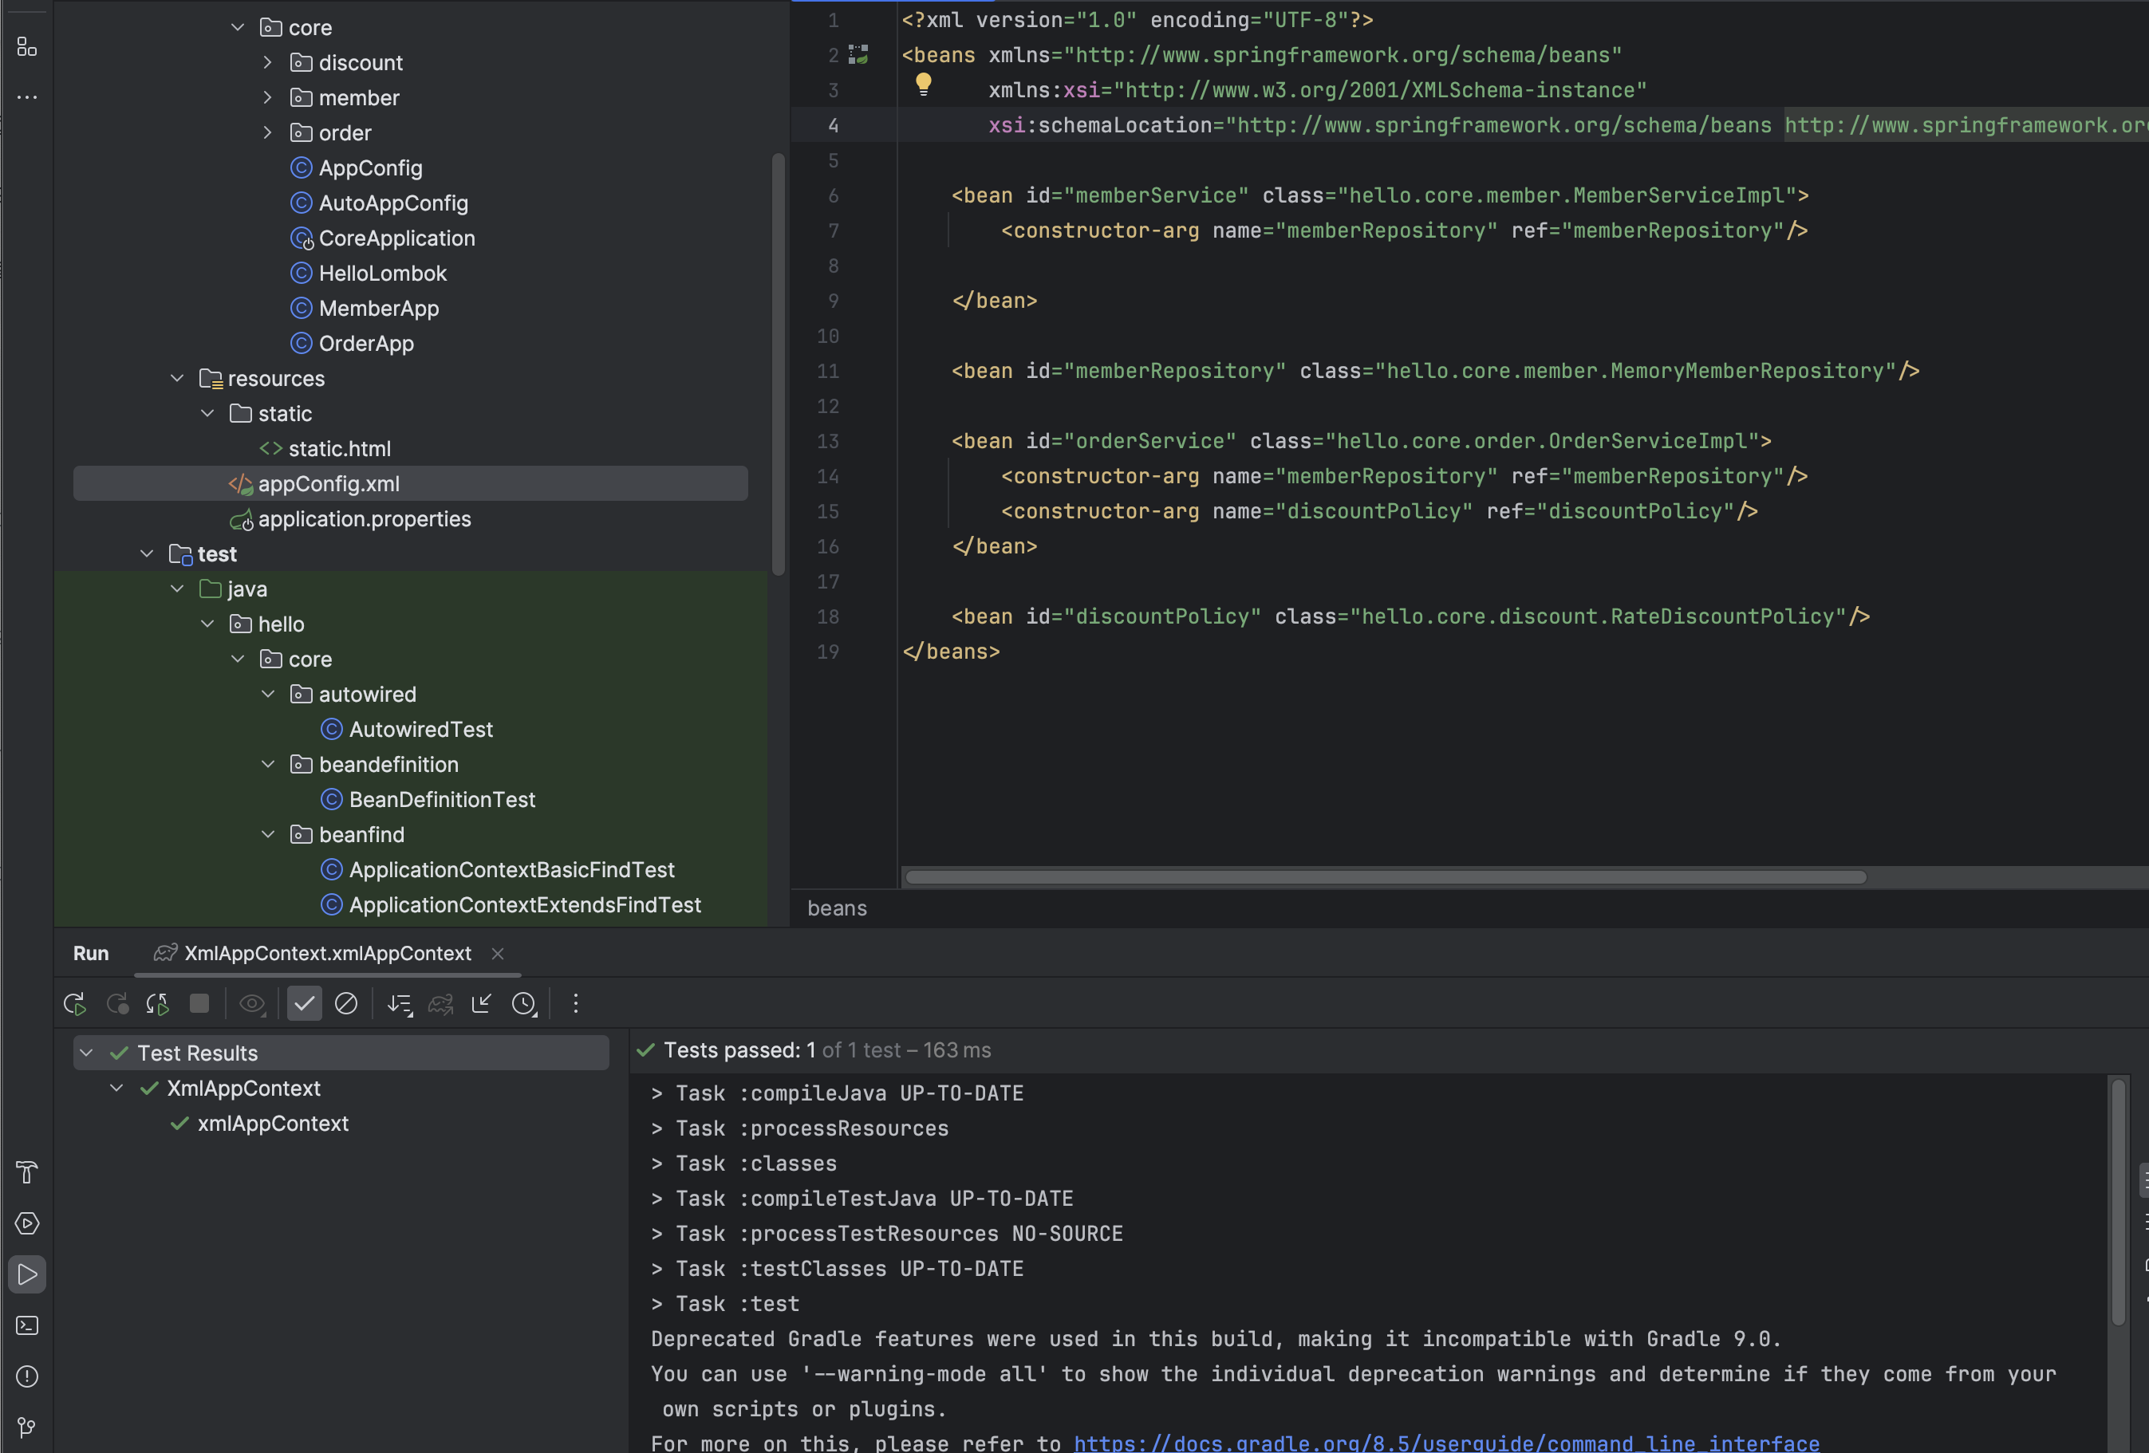Select the HelloLombok class
The height and width of the screenshot is (1453, 2149).
pos(382,273)
